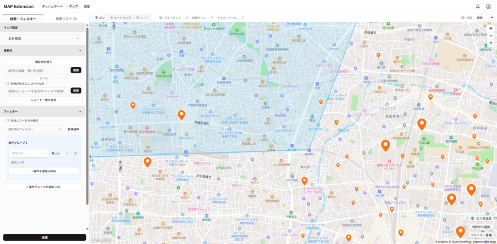The height and width of the screenshot is (244, 497).
Task: Switch to 結果リスト (0) tab
Action: 66,19
